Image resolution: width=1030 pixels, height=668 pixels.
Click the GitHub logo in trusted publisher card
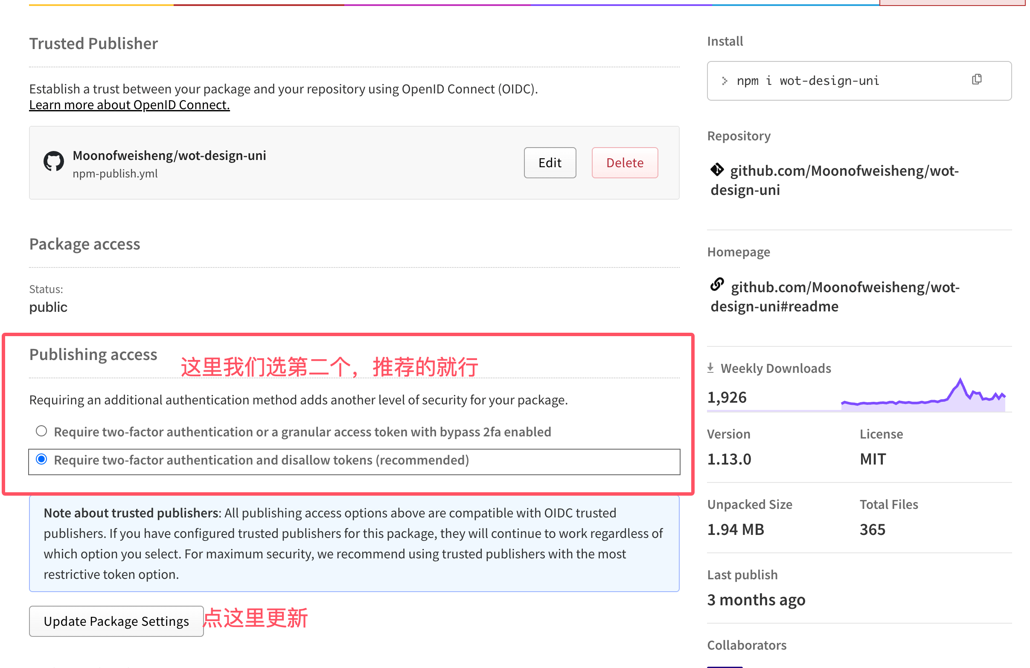54,162
